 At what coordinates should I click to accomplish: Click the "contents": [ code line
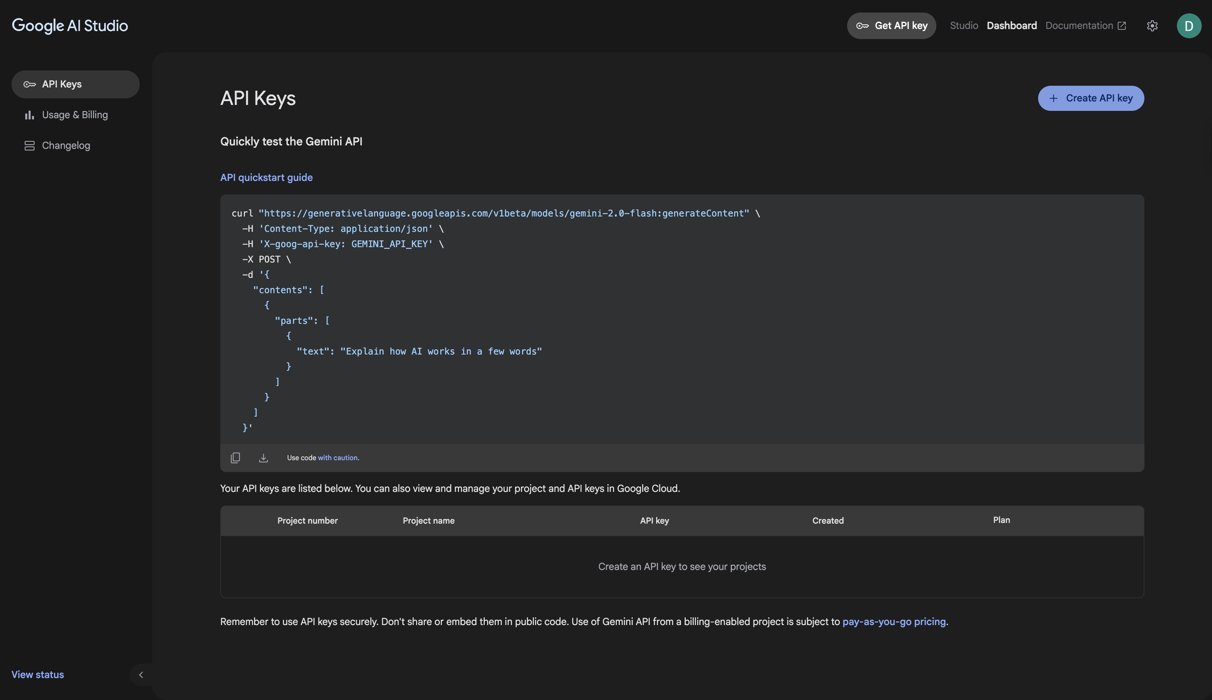coord(288,290)
